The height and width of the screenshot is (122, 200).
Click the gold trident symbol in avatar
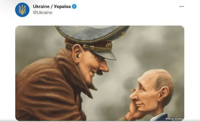[x=22, y=10]
